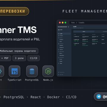
Task: Click the Team icon at the sidebar list end
Action: (x=59, y=63)
